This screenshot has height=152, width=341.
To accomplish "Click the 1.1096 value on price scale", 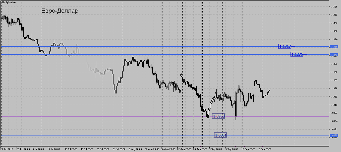I will coord(334,88).
